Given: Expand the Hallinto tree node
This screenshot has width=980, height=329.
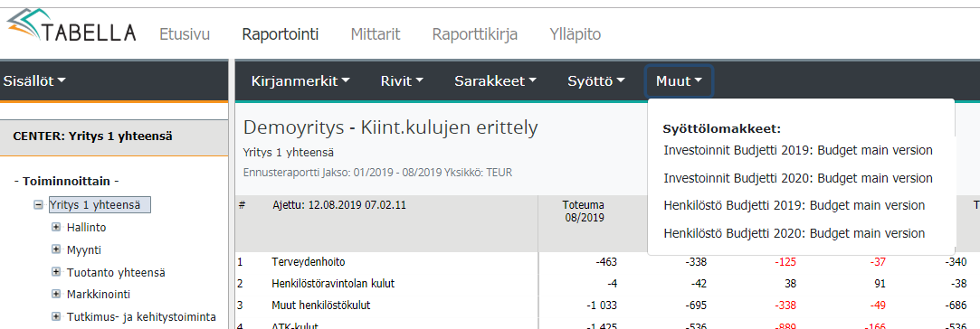Looking at the screenshot, I should point(56,228).
